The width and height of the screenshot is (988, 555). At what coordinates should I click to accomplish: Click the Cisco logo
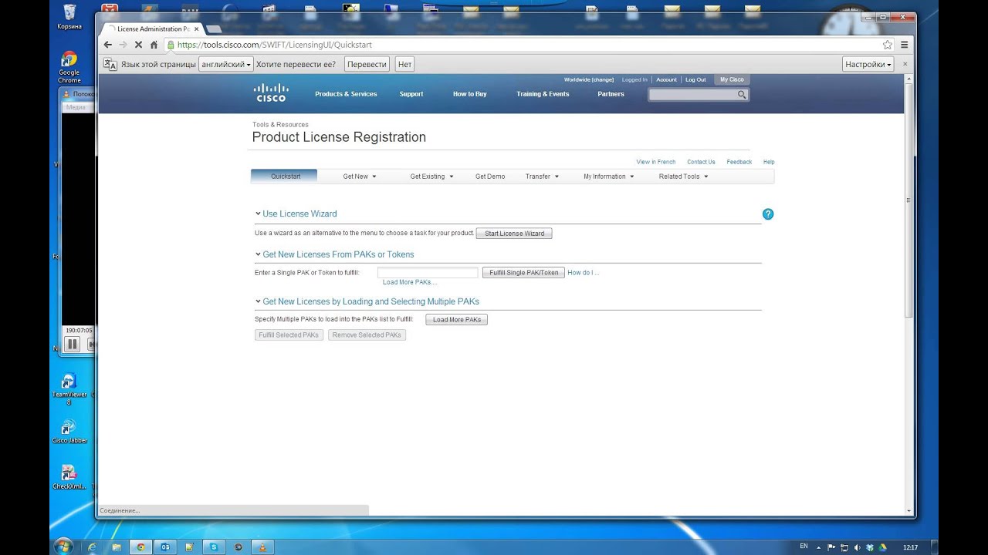[270, 92]
